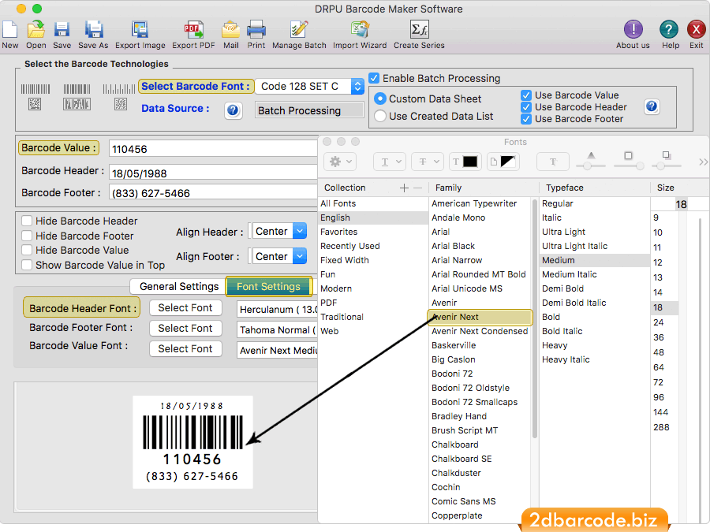Open the gear actions menu in Fonts
This screenshot has height=532, width=710.
[x=341, y=162]
